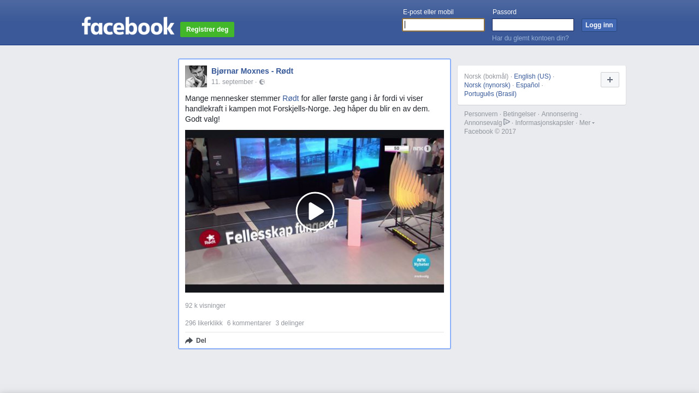Screen dimensions: 699x393
Task: Click Norsk (bokmål) current language text
Action: coord(486,76)
